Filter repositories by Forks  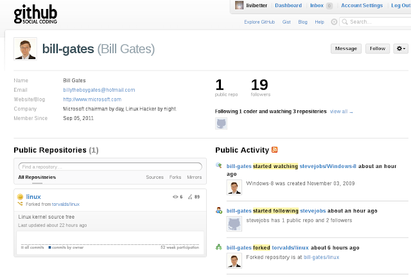click(175, 177)
